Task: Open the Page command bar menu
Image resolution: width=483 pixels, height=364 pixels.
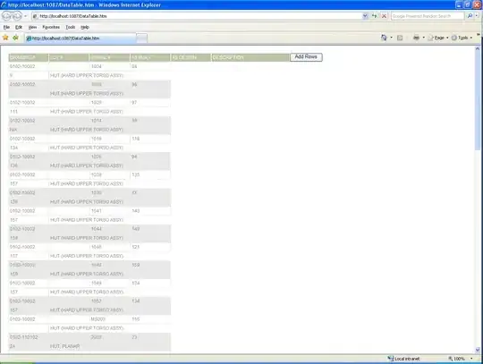Action: click(438, 38)
